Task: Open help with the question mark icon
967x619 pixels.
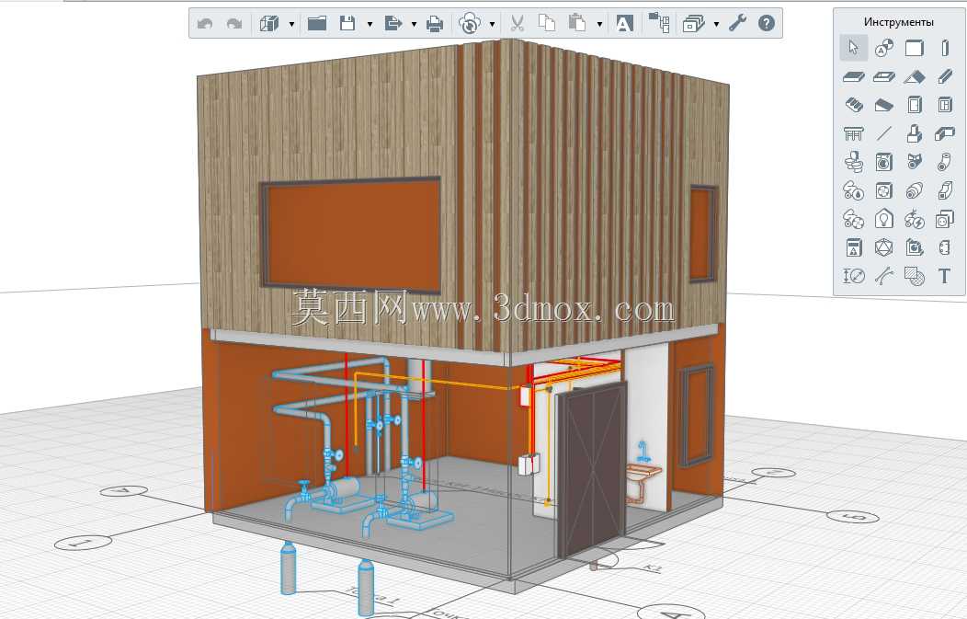Action: click(x=766, y=23)
